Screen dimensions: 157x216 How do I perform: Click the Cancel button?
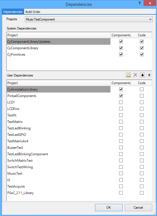(x=138, y=208)
